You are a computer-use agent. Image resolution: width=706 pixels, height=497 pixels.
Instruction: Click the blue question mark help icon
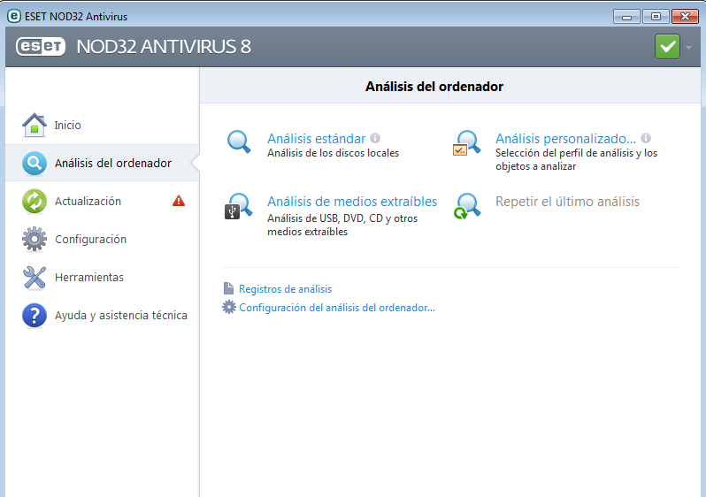pos(34,316)
